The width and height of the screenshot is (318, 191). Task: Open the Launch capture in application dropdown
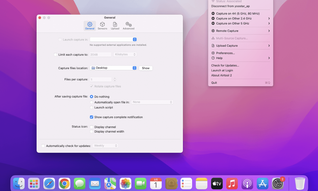click(113, 39)
